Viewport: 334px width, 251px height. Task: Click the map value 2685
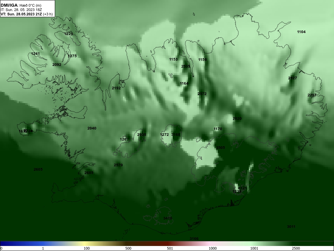(x=89, y=173)
